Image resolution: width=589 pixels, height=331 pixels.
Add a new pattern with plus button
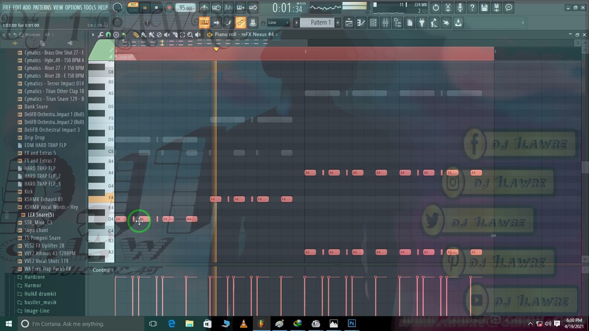coord(338,23)
